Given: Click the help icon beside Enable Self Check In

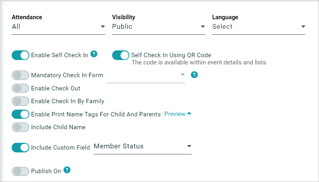Looking at the screenshot, I should pyautogui.click(x=94, y=54).
